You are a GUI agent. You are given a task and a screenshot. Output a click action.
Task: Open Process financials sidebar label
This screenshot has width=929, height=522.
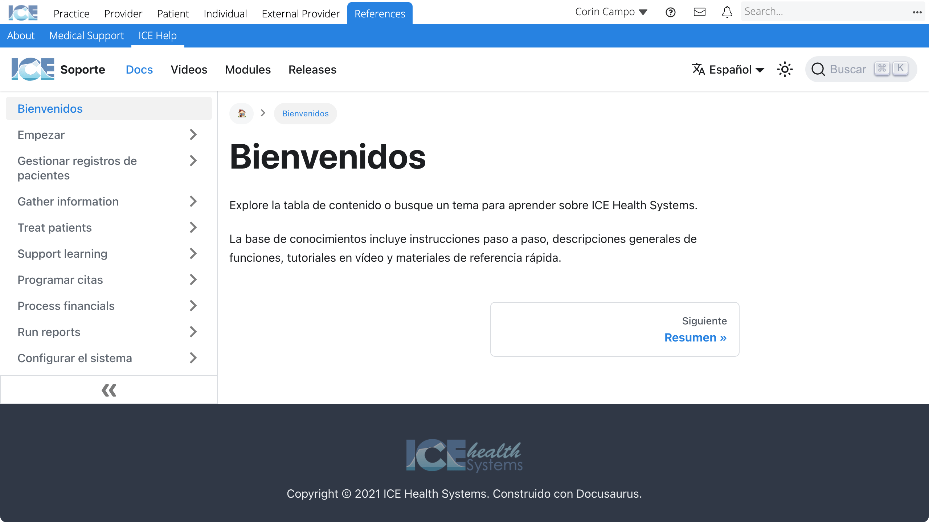(66, 306)
